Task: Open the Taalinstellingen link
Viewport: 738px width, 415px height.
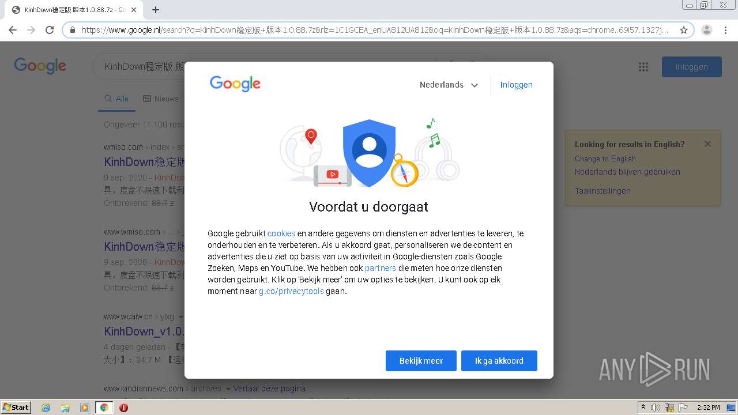Action: 603,191
